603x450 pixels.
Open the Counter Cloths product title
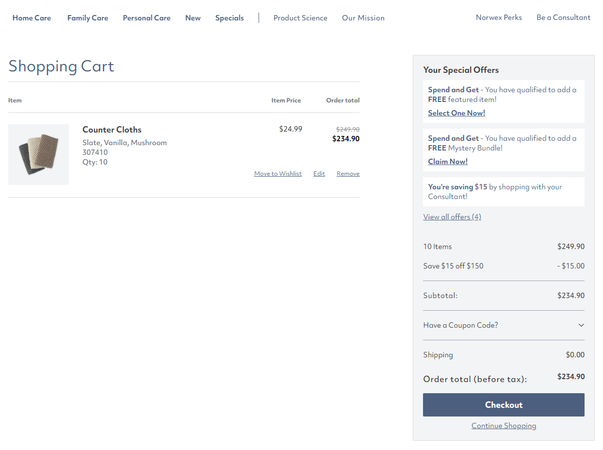112,130
